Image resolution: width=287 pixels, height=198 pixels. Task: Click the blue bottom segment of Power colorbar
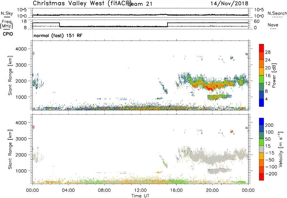pos(262,103)
